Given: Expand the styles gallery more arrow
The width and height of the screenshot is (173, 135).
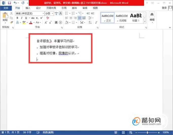Looking at the screenshot, I should (x=145, y=22).
